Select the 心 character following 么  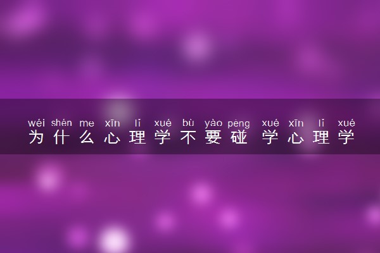tap(112, 137)
